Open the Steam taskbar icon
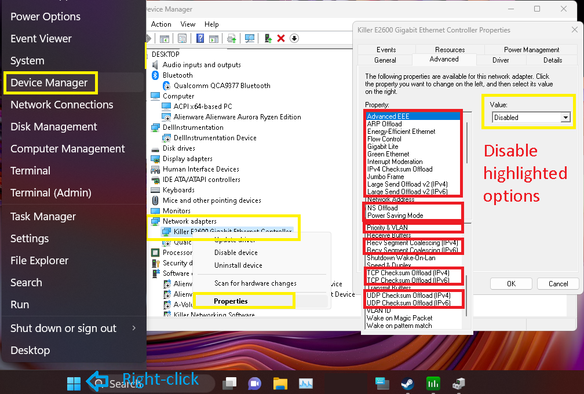This screenshot has height=394, width=584. (407, 383)
